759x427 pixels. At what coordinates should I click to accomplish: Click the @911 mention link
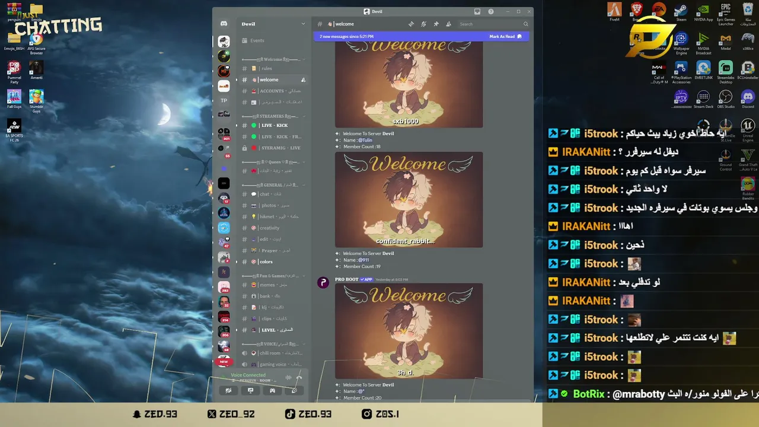coord(363,260)
